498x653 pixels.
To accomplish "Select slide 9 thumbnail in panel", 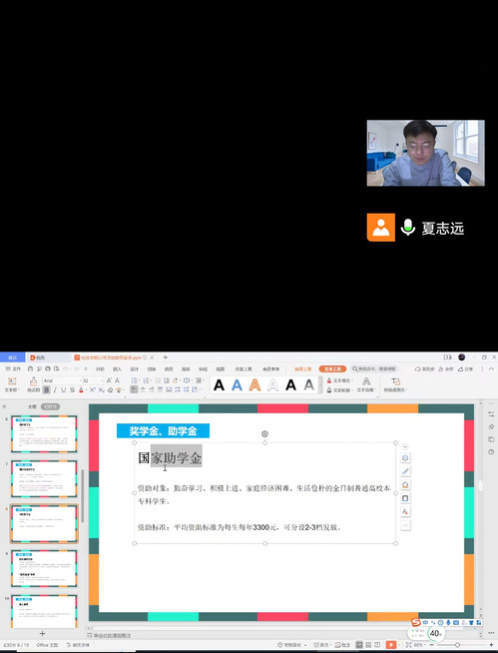I will coord(44,568).
